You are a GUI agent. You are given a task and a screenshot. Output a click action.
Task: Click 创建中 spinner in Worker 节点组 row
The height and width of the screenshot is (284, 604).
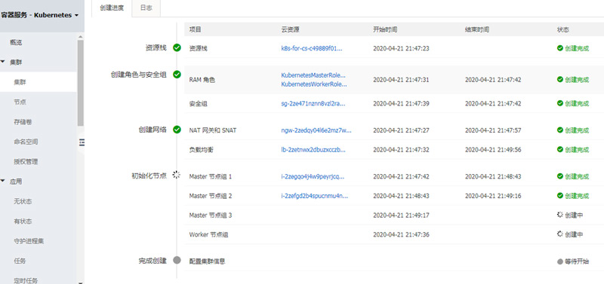click(560, 234)
